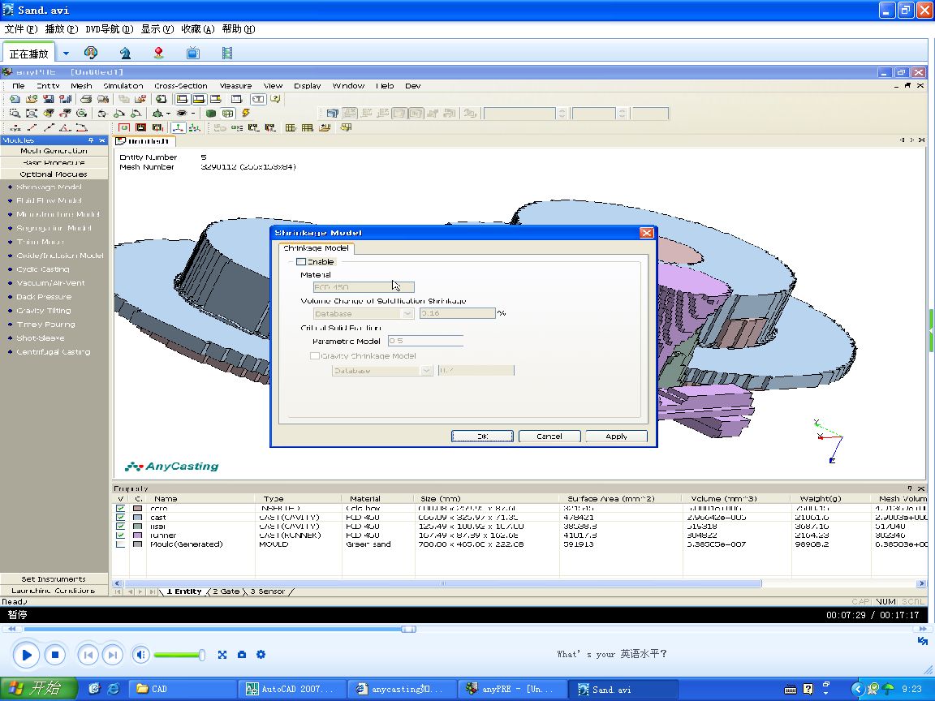The image size is (935, 701).
Task: Click the axis triad toggle icon
Action: point(178,127)
